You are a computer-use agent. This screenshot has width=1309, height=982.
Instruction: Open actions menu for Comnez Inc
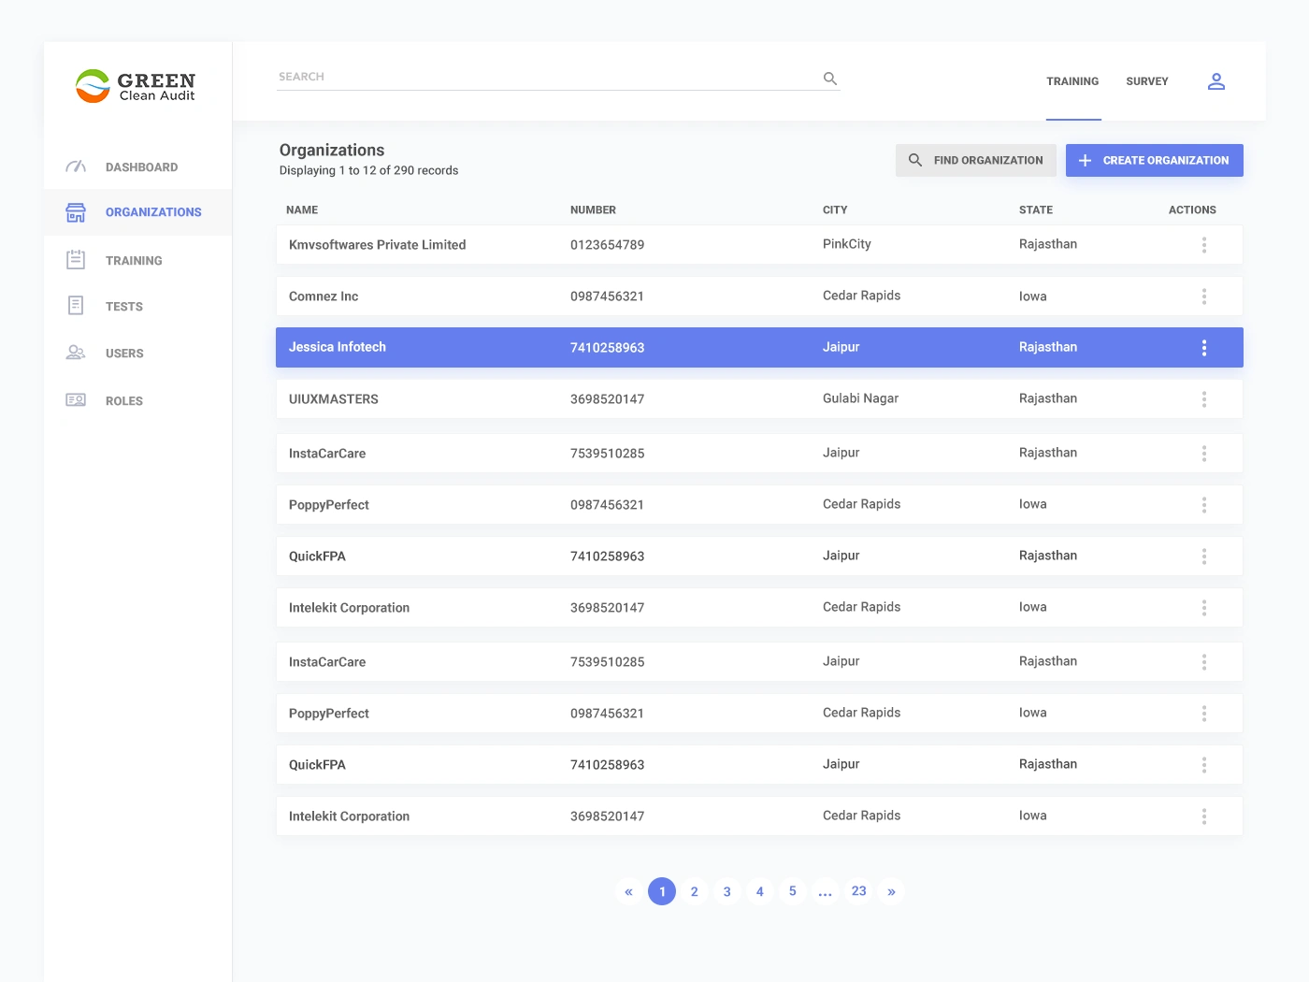point(1204,296)
